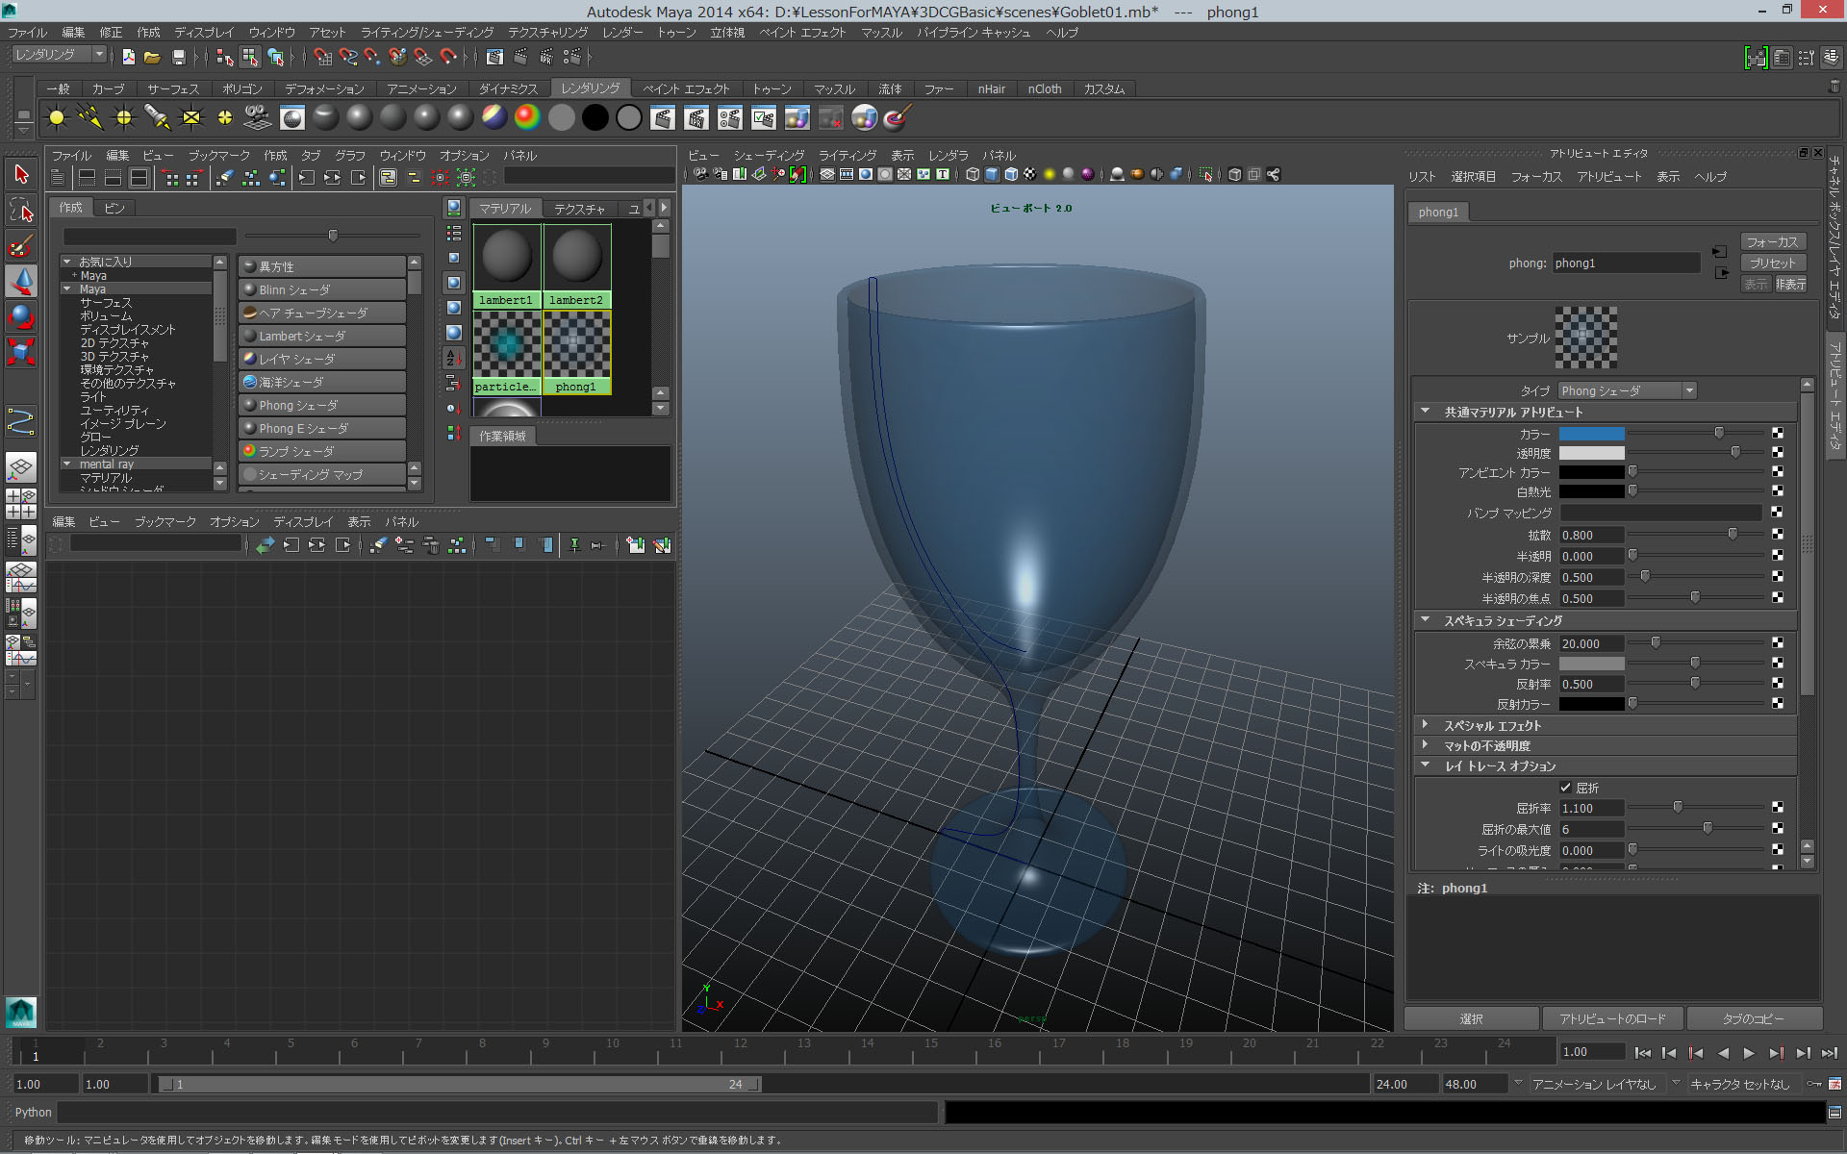Select the arrow Select tool in toolbox
Screen dimensions: 1847x1154
point(21,174)
